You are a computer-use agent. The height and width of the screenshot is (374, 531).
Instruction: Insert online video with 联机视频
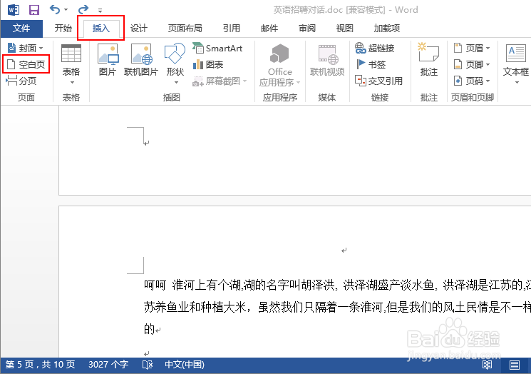[327, 60]
